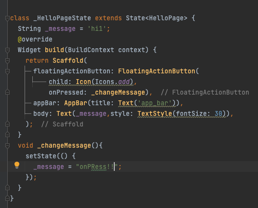Click the return keyword
The image size is (258, 208).
pos(37,61)
